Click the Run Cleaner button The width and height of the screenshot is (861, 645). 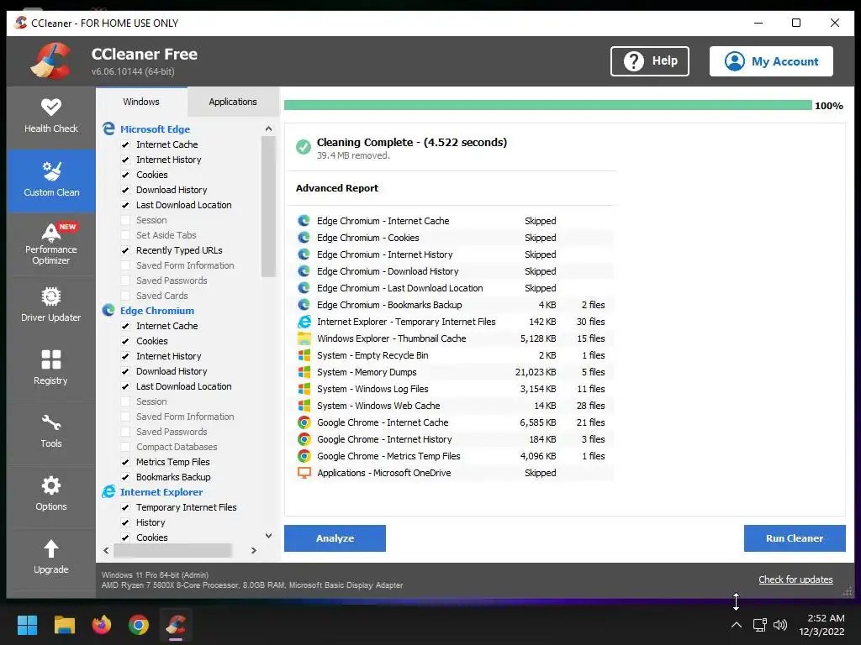pyautogui.click(x=794, y=538)
